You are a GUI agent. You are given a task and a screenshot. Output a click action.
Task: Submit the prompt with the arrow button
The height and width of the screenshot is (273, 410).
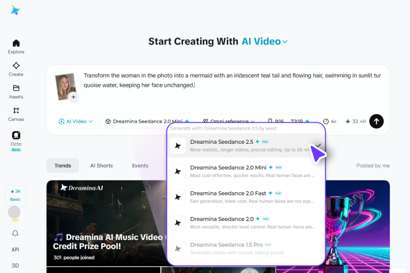coord(376,121)
